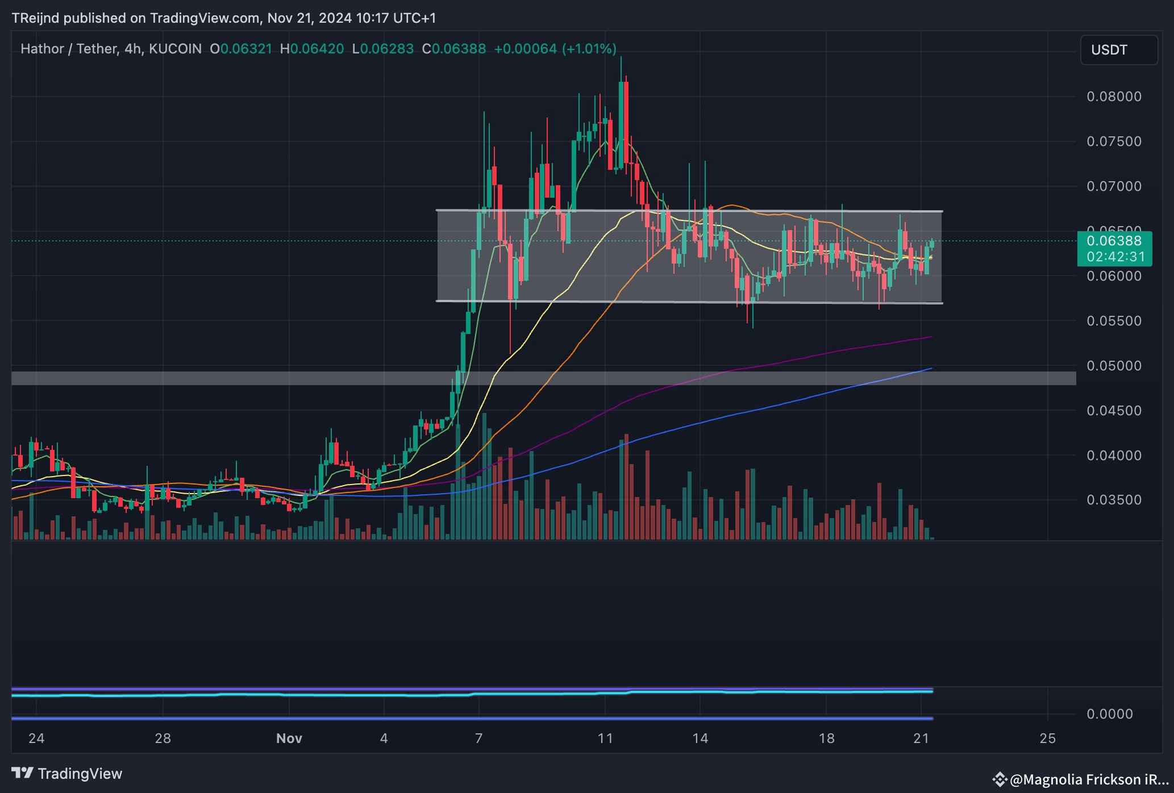
Task: Click the 24 date axis label
Action: pos(36,738)
